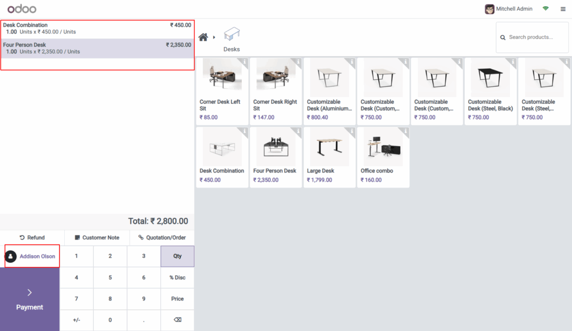This screenshot has height=331, width=572.
Task: Select the Desks category icon
Action: (x=231, y=33)
